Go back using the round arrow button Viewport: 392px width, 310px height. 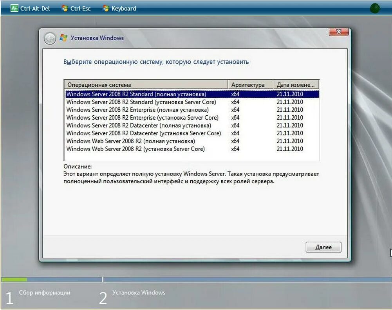(50, 39)
